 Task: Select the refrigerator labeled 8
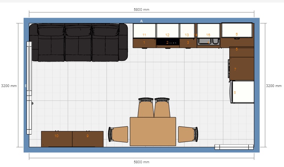coord(241,92)
